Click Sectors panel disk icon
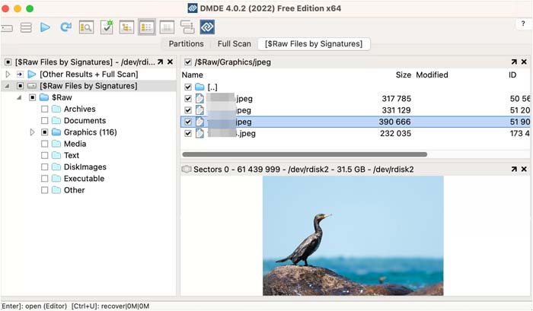The height and width of the screenshot is (311, 533). point(187,169)
